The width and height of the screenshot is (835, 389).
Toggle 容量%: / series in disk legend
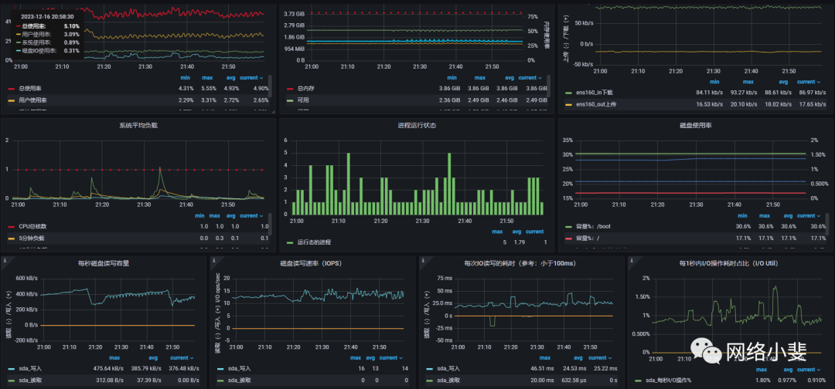point(588,238)
